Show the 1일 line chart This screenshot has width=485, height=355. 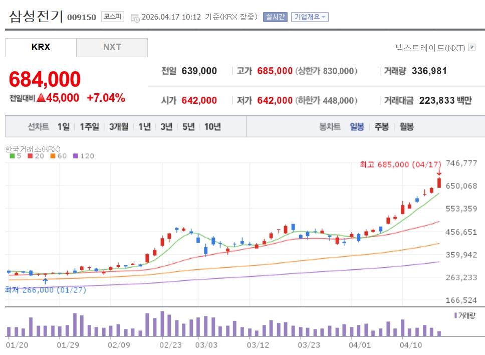[x=63, y=127]
